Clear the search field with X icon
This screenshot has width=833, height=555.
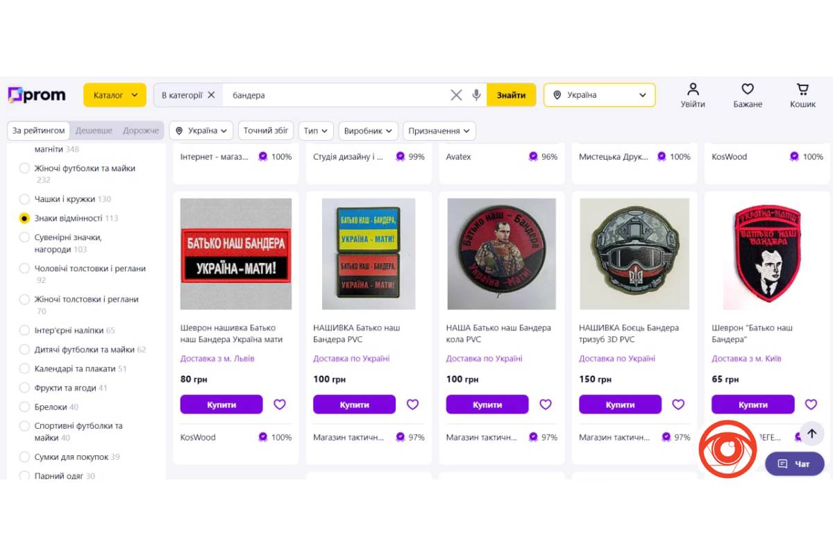tap(456, 95)
